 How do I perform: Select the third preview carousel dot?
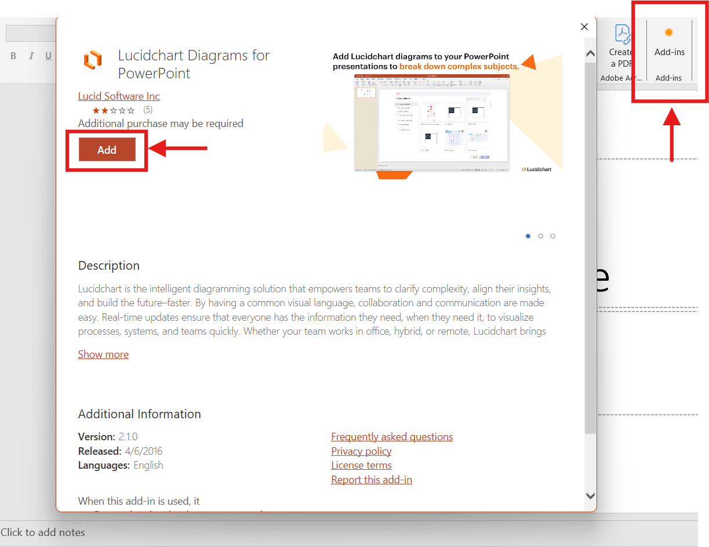(x=552, y=236)
